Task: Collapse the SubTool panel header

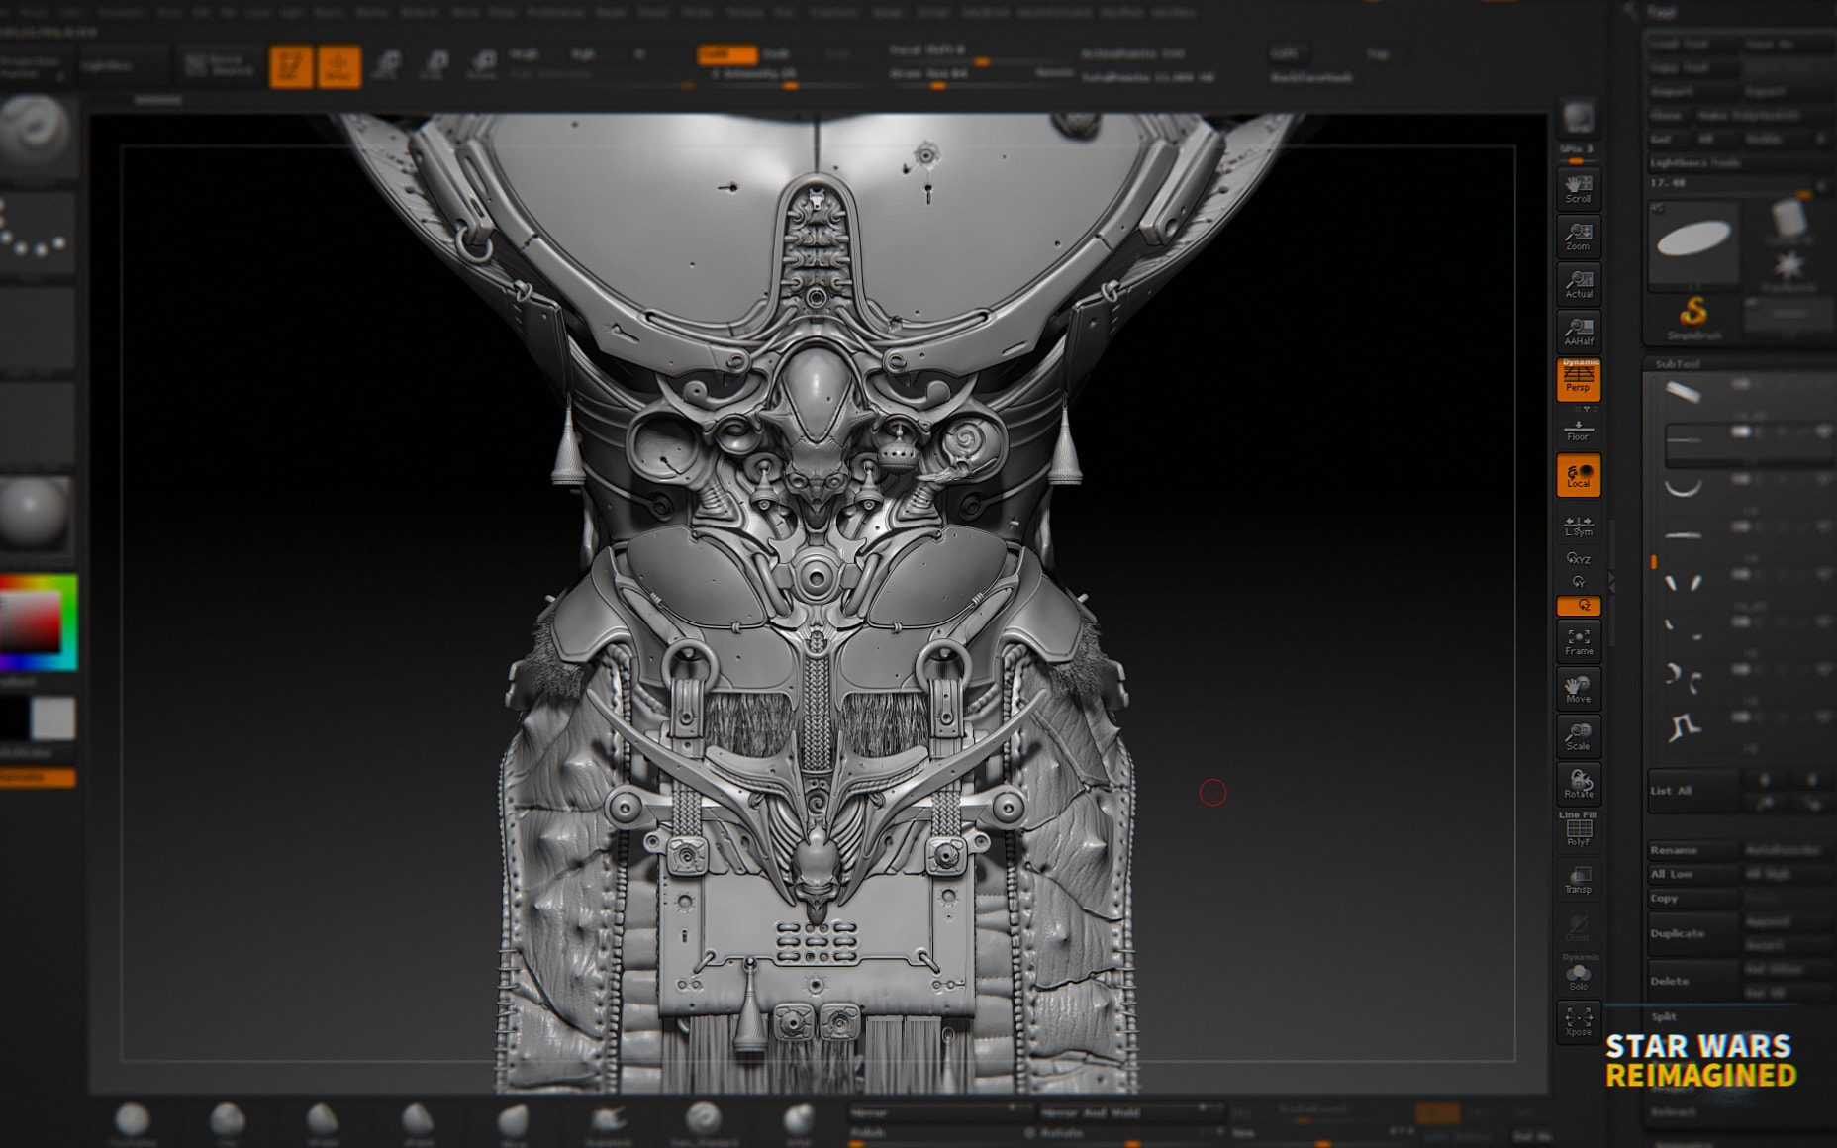Action: point(1678,364)
